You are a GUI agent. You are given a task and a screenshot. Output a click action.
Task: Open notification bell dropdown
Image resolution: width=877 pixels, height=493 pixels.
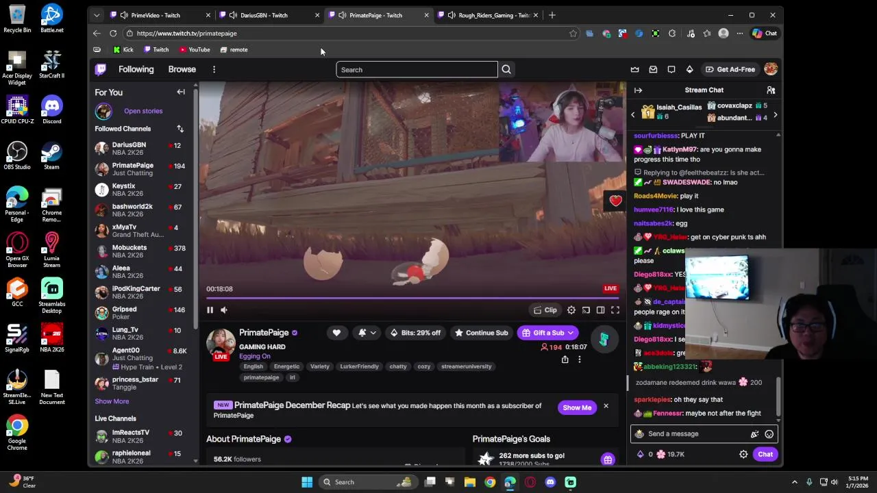(x=367, y=333)
